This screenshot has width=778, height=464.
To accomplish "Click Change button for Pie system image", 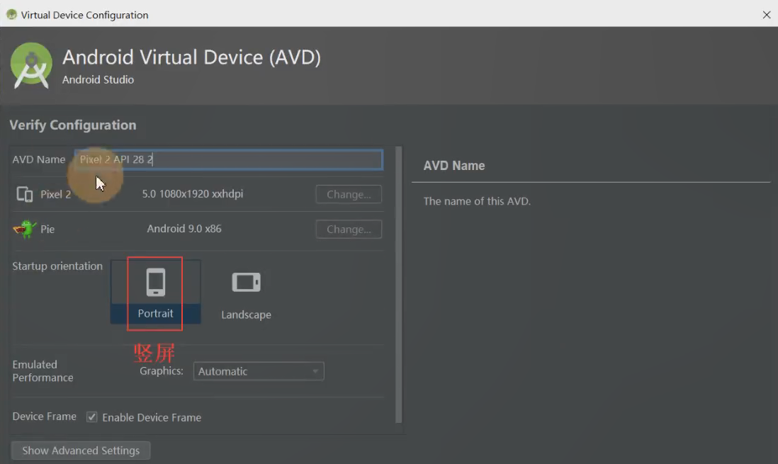I will 349,230.
